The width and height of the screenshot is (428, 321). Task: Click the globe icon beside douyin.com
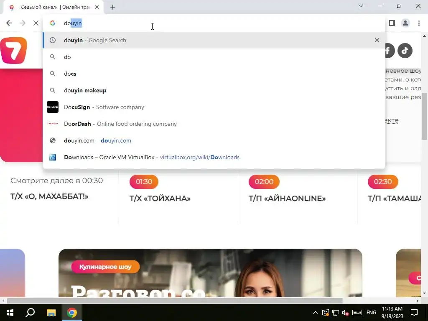[53, 140]
